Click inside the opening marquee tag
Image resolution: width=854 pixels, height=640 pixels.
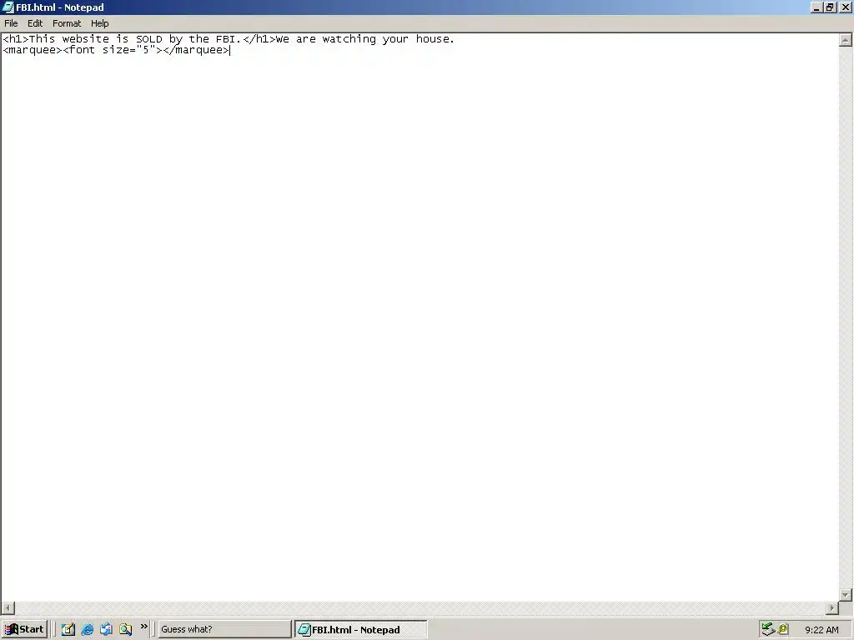[x=33, y=50]
